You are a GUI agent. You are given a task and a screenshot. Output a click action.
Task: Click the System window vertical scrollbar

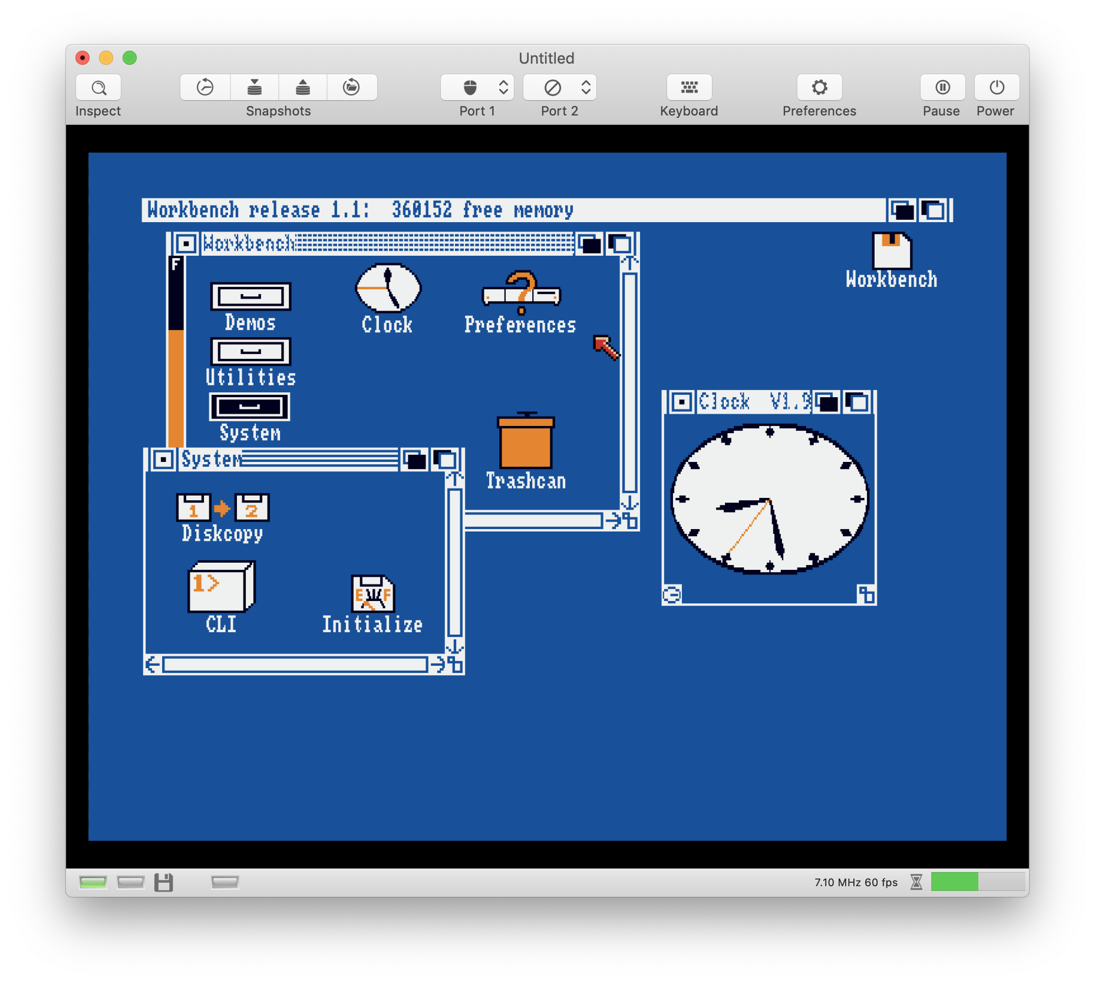coord(454,563)
